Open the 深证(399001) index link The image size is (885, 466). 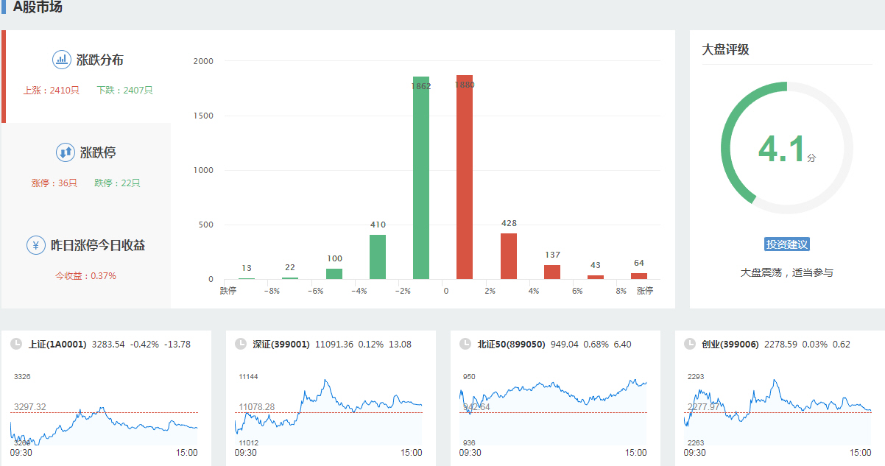[281, 344]
